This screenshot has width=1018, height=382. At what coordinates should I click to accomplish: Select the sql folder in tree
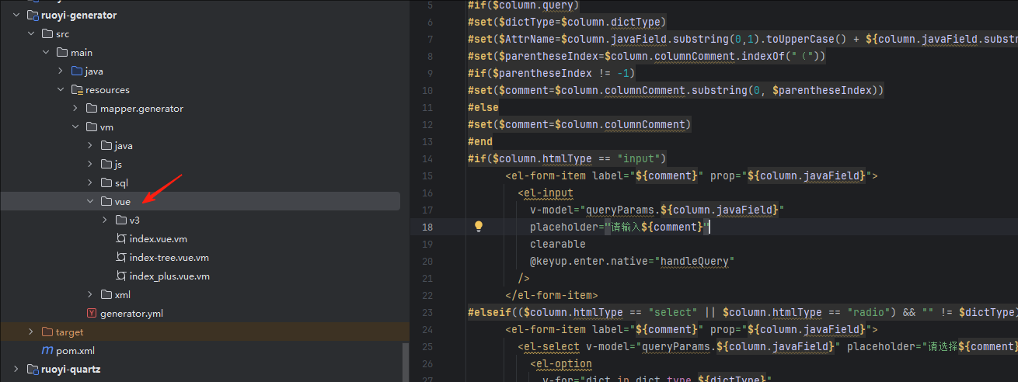[x=121, y=183]
